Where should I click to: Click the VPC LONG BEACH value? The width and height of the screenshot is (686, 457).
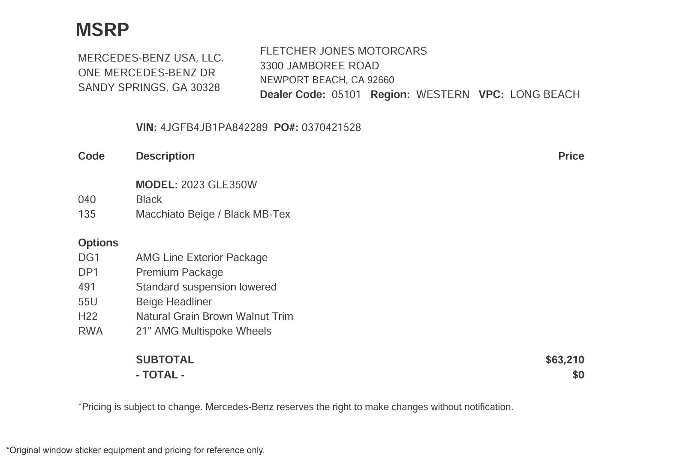coord(545,95)
